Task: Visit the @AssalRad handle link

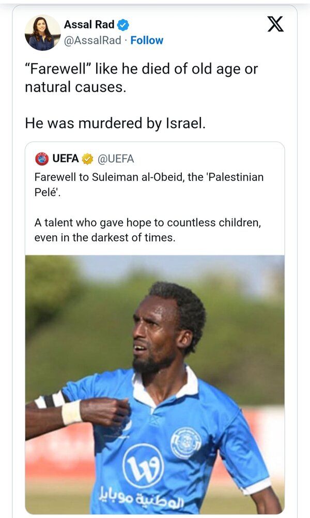Action: tap(92, 40)
